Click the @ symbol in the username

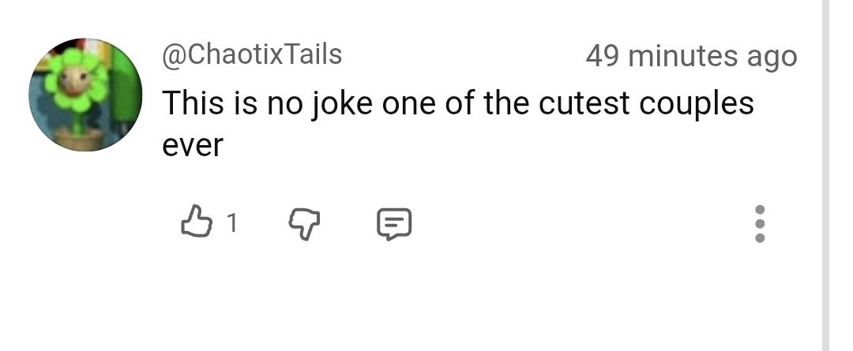[172, 55]
